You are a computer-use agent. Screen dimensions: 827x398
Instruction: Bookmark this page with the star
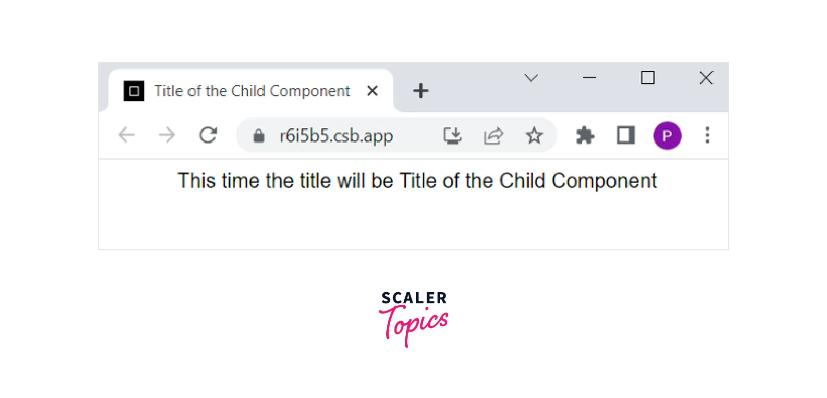click(534, 135)
